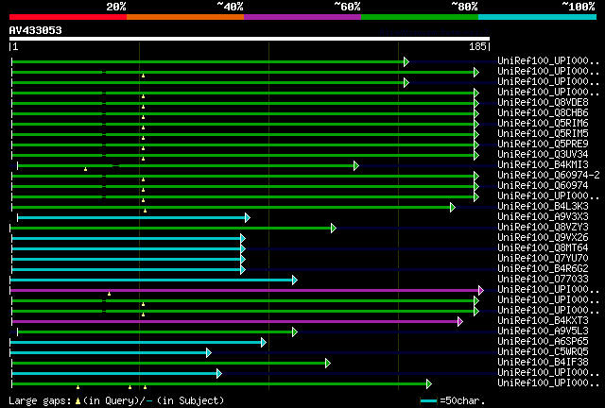
Task: Open the UniRef100_Q5RIM5 hit label
Action: click(x=543, y=134)
